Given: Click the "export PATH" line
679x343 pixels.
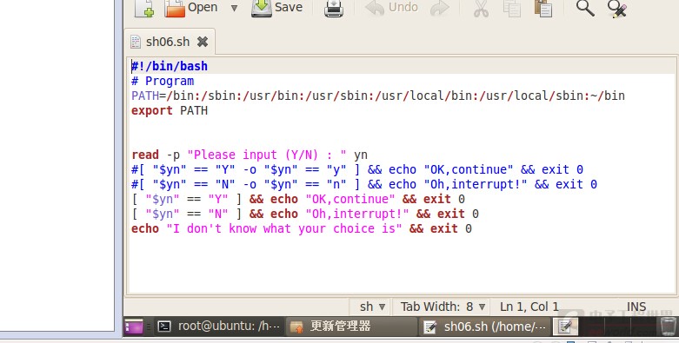Looking at the screenshot, I should (170, 110).
